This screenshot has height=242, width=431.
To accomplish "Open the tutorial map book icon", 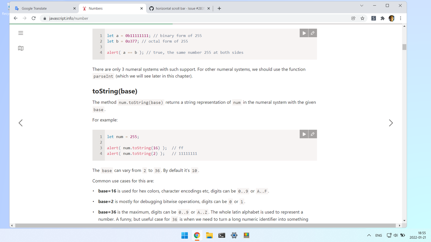I will pyautogui.click(x=21, y=48).
